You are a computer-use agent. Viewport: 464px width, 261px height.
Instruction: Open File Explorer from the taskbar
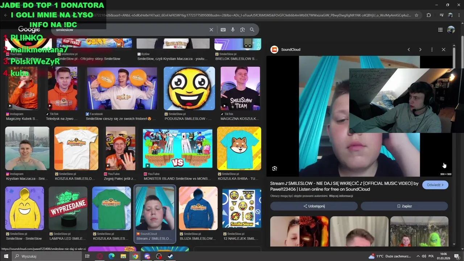click(123, 256)
